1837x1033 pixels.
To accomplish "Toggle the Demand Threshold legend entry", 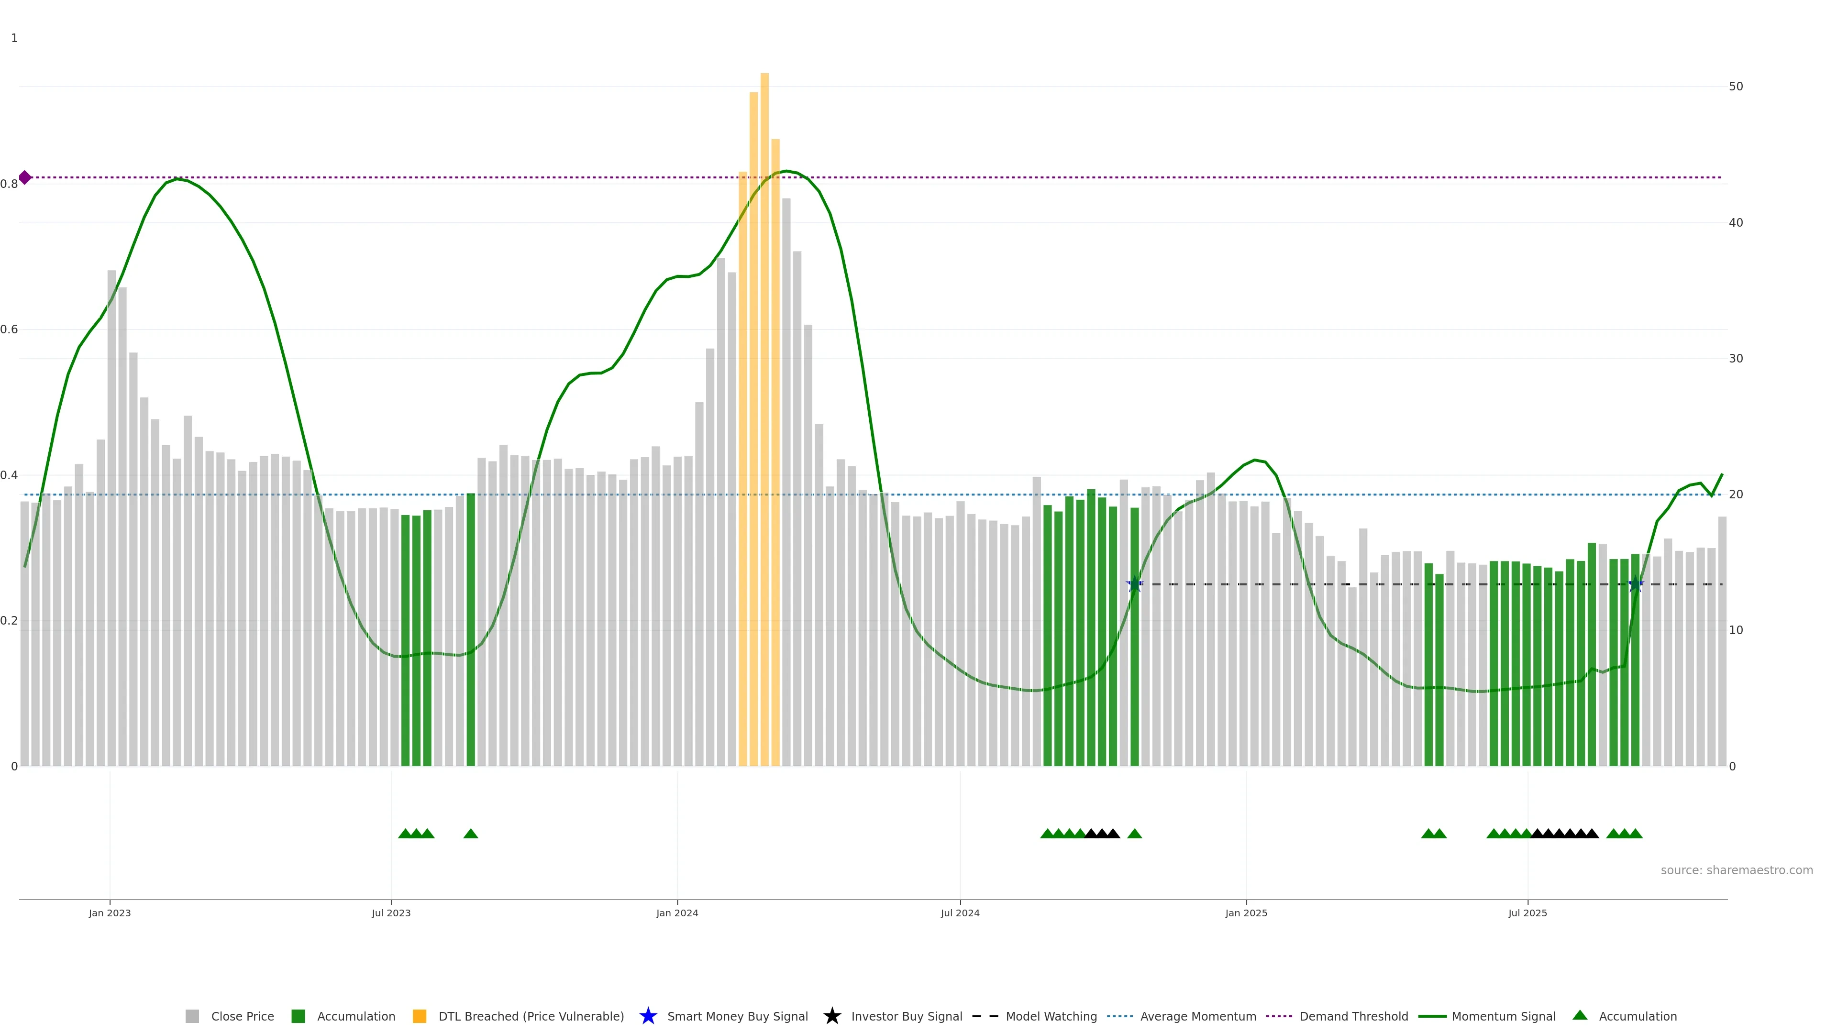I will 1279,1016.
